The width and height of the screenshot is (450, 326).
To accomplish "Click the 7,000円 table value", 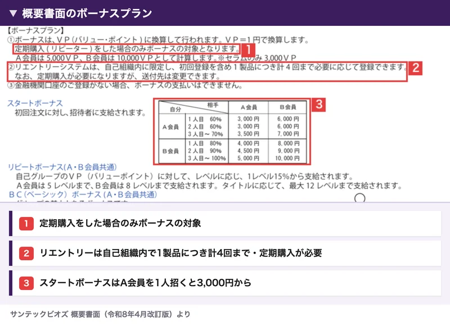I will click(x=288, y=134).
